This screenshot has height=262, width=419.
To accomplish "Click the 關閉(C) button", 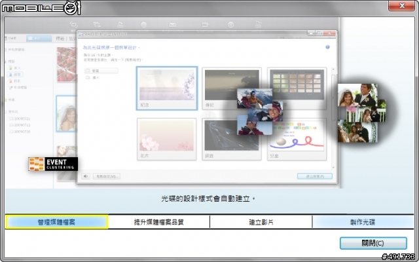I will tap(373, 243).
